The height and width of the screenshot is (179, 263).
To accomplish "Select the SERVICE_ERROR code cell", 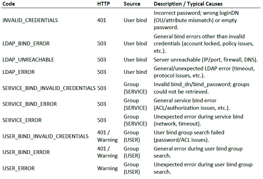I will tap(22, 120).
